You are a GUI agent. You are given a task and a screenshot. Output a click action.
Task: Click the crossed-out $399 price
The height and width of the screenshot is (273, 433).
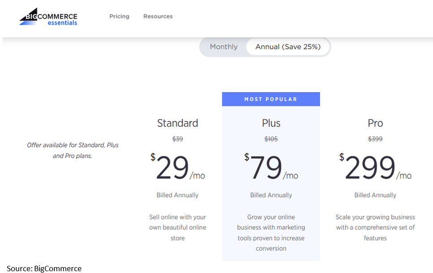click(375, 139)
